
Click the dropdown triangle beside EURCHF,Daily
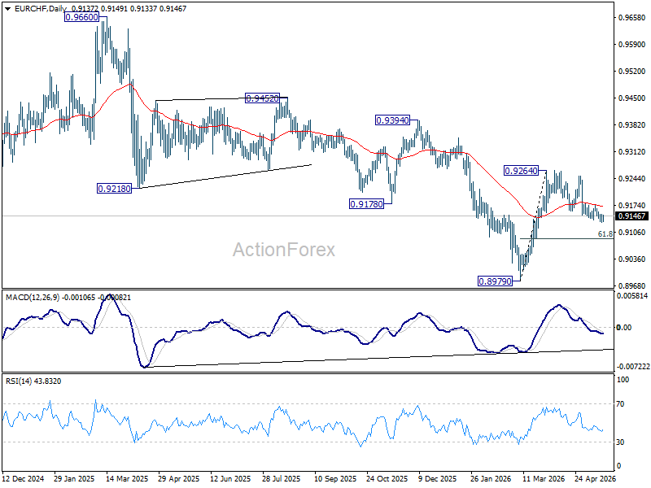click(8, 9)
